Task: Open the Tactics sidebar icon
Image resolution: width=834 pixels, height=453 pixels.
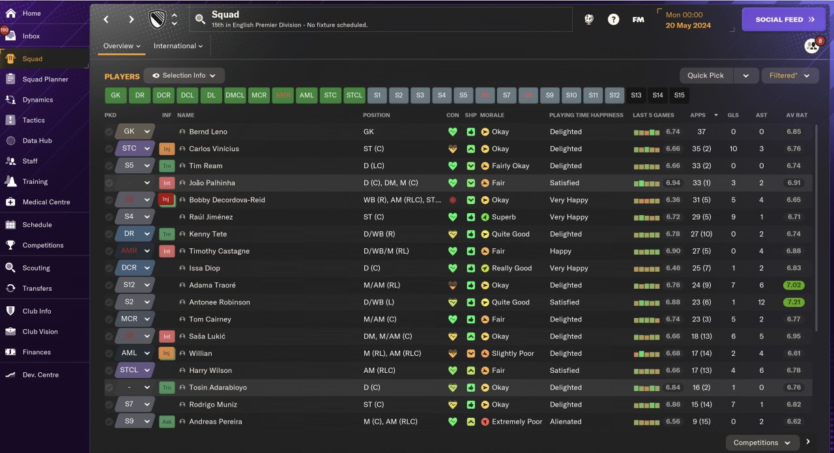Action: 10,120
